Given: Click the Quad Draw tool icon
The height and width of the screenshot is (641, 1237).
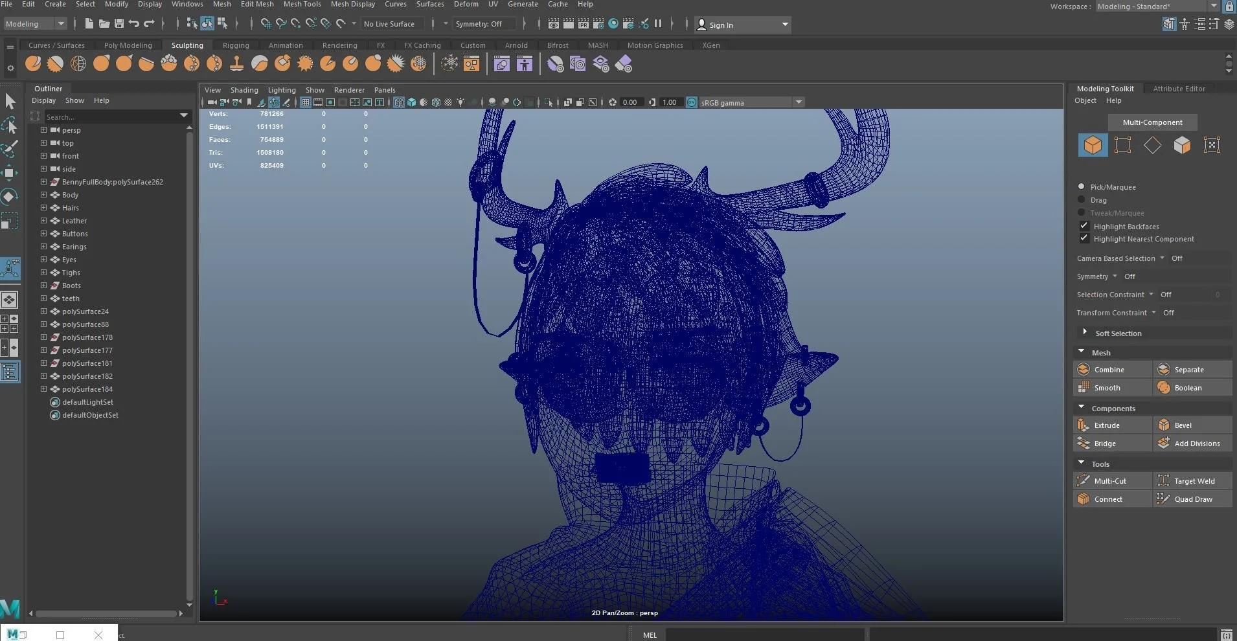Looking at the screenshot, I should [1163, 499].
